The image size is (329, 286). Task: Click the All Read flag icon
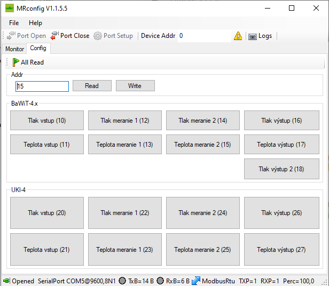click(x=16, y=62)
